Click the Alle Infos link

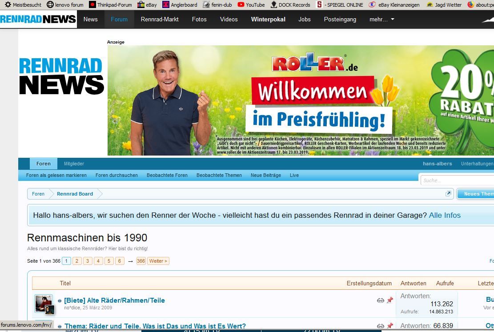pyautogui.click(x=445, y=215)
